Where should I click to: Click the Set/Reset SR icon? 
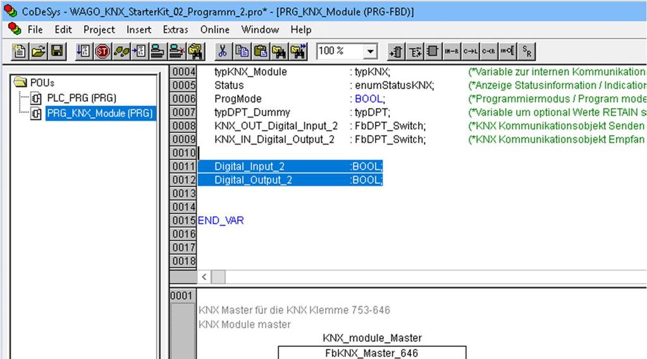tap(526, 51)
